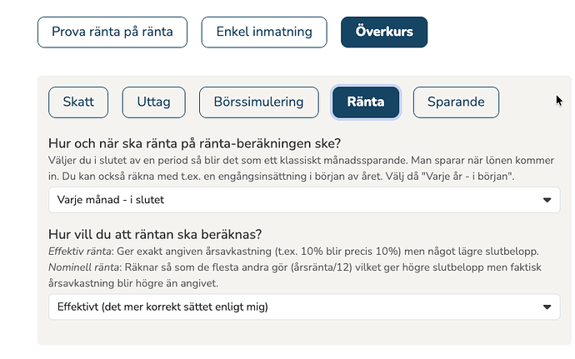Click the italic 'Nominell ränta' label
Image resolution: width=575 pixels, height=359 pixels.
pyautogui.click(x=82, y=266)
